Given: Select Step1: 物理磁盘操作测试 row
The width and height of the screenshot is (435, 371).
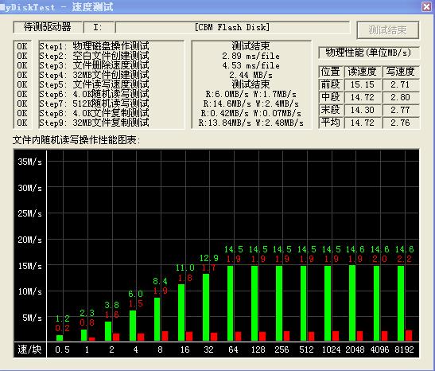Looking at the screenshot, I should pyautogui.click(x=94, y=46).
